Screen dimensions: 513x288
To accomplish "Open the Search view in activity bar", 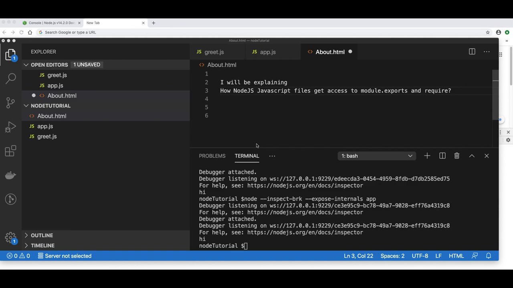I will (x=11, y=78).
